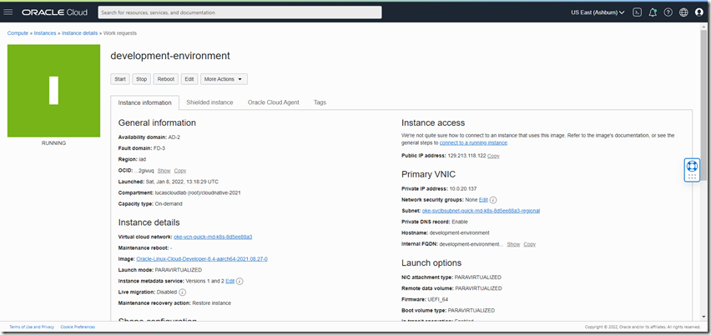Expand the More Actions dropdown
711x335 pixels.
coord(224,79)
